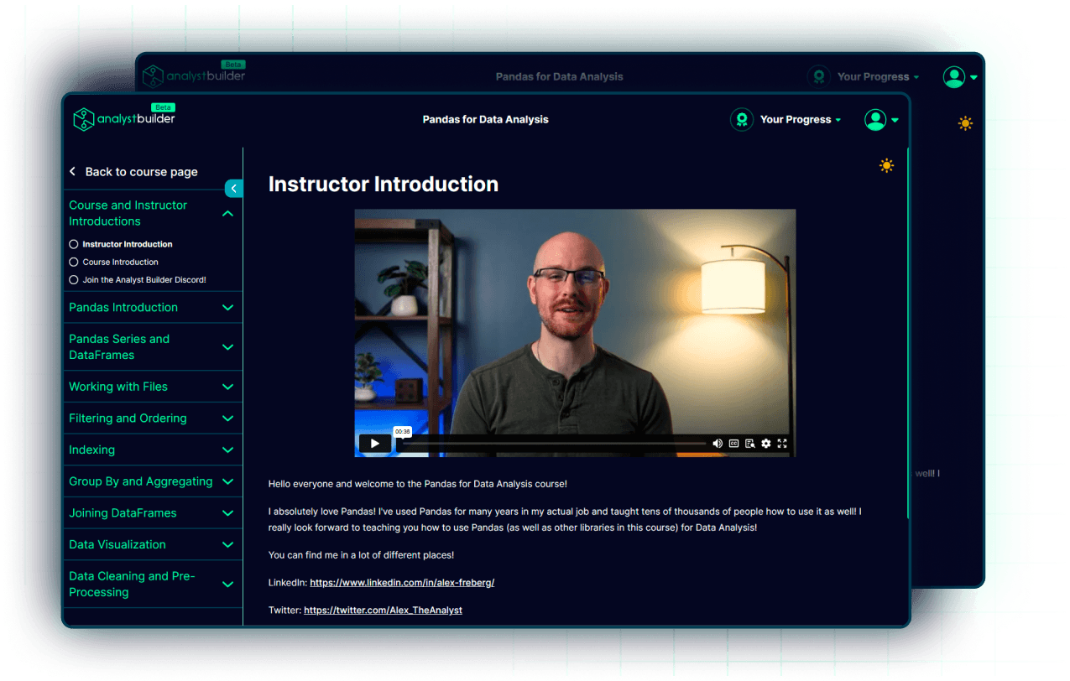The width and height of the screenshot is (1070, 681).
Task: Click the Analyst Builder logo in back window
Action: click(194, 75)
